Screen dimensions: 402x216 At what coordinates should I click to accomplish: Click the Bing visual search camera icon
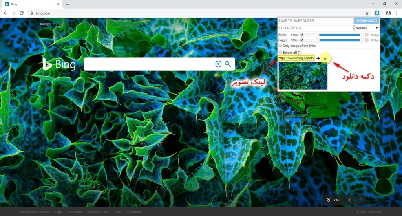pos(218,64)
